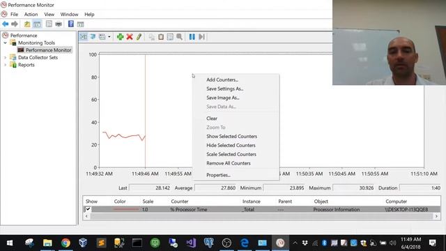446x251 pixels.
Task: Click the % Processor Time counter name
Action: (189, 209)
